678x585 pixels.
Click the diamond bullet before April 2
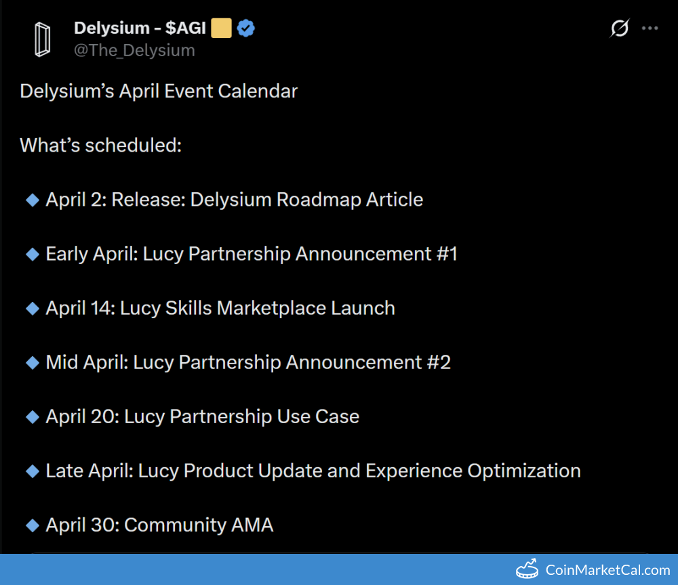click(32, 200)
